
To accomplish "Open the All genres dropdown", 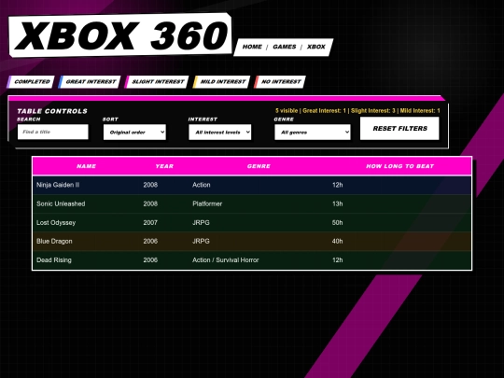I will [313, 133].
